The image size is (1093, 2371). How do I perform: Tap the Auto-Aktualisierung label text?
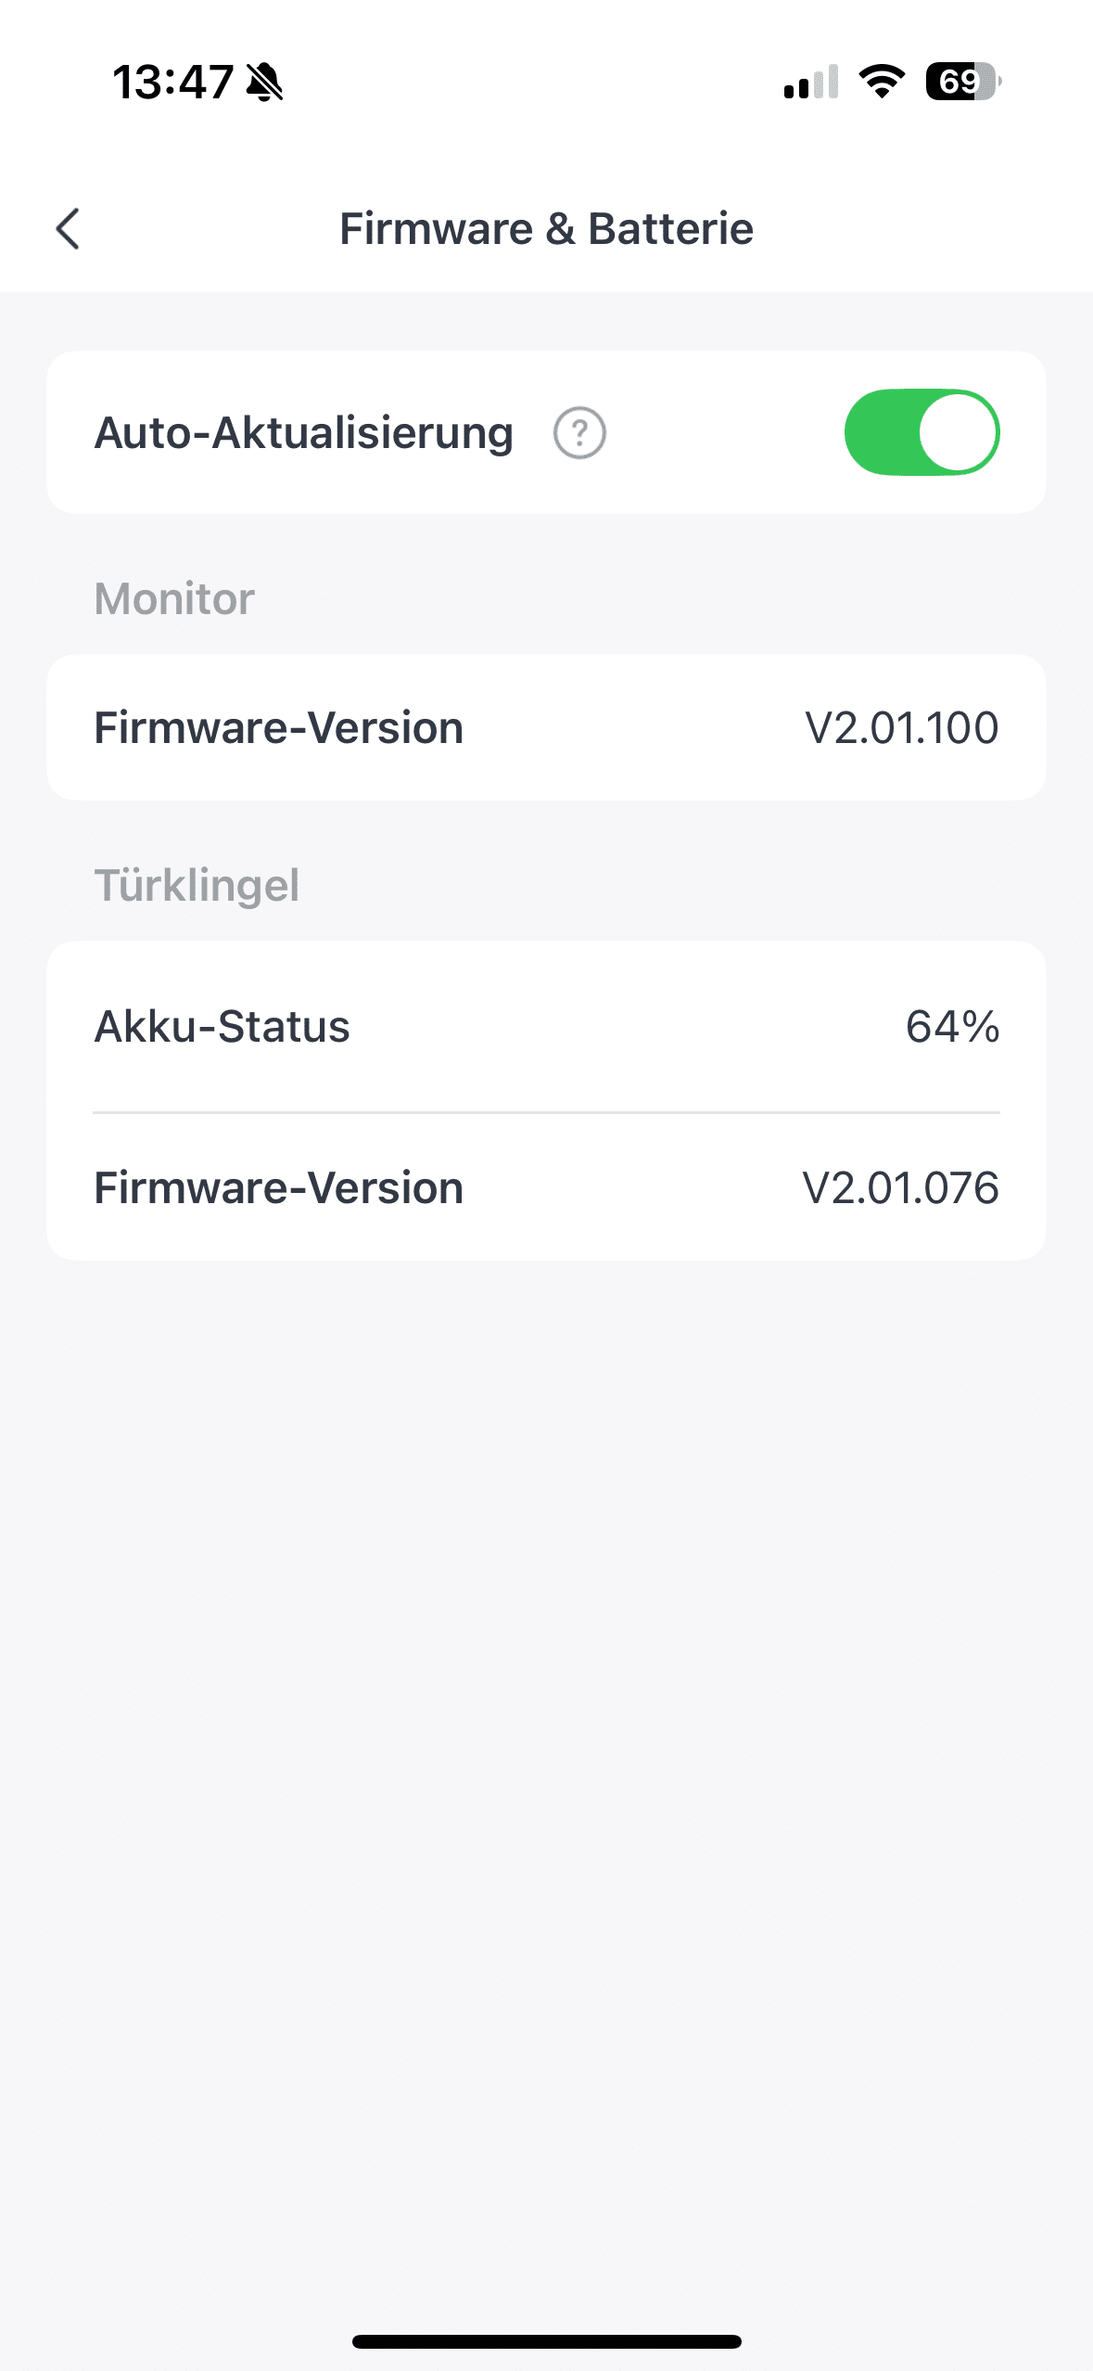click(x=304, y=433)
